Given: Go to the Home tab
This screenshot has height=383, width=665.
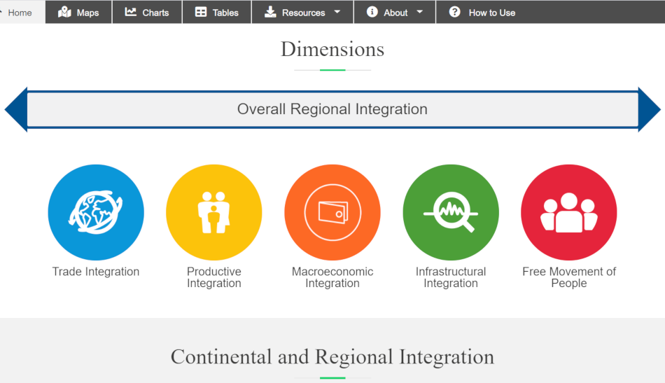Looking at the screenshot, I should point(20,13).
